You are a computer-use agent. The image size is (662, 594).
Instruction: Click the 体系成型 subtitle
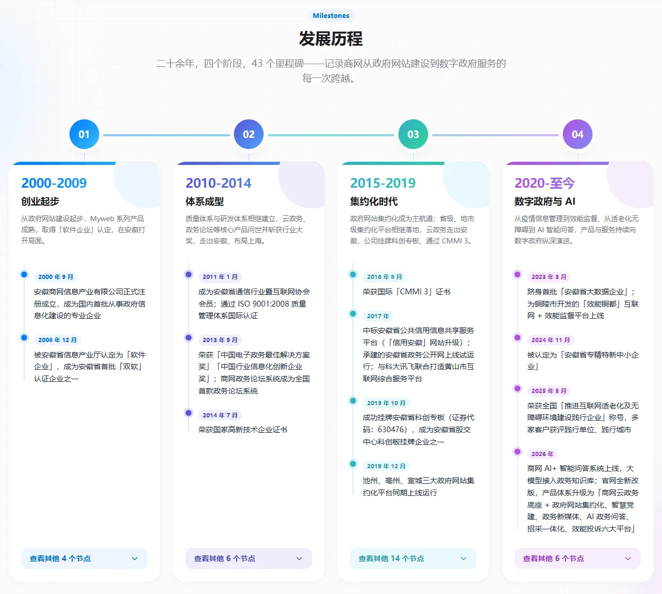tap(205, 202)
